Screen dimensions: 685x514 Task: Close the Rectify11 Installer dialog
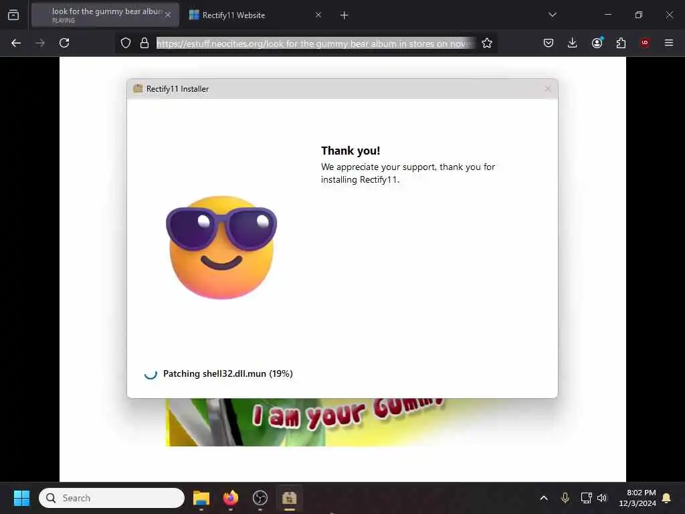click(548, 89)
